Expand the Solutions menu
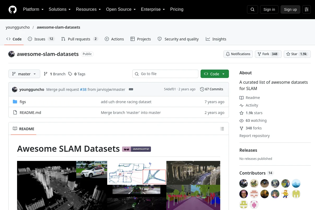315x210 pixels. point(60,9)
